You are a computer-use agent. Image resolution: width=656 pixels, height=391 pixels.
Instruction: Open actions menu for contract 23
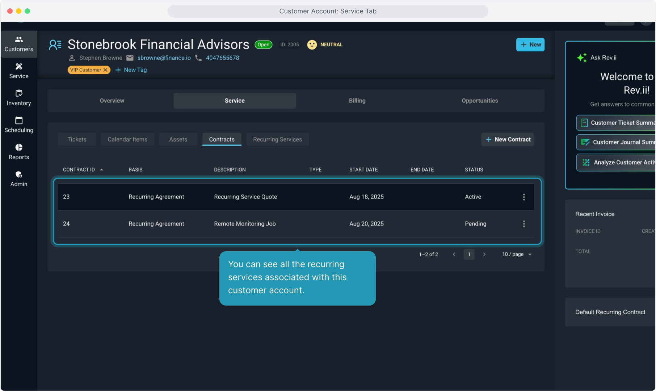click(523, 197)
